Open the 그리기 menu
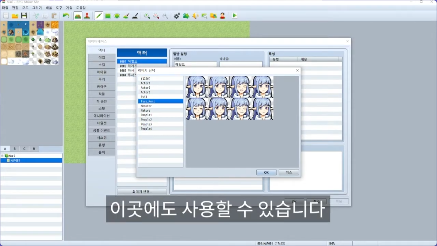437x246 pixels. [37, 8]
